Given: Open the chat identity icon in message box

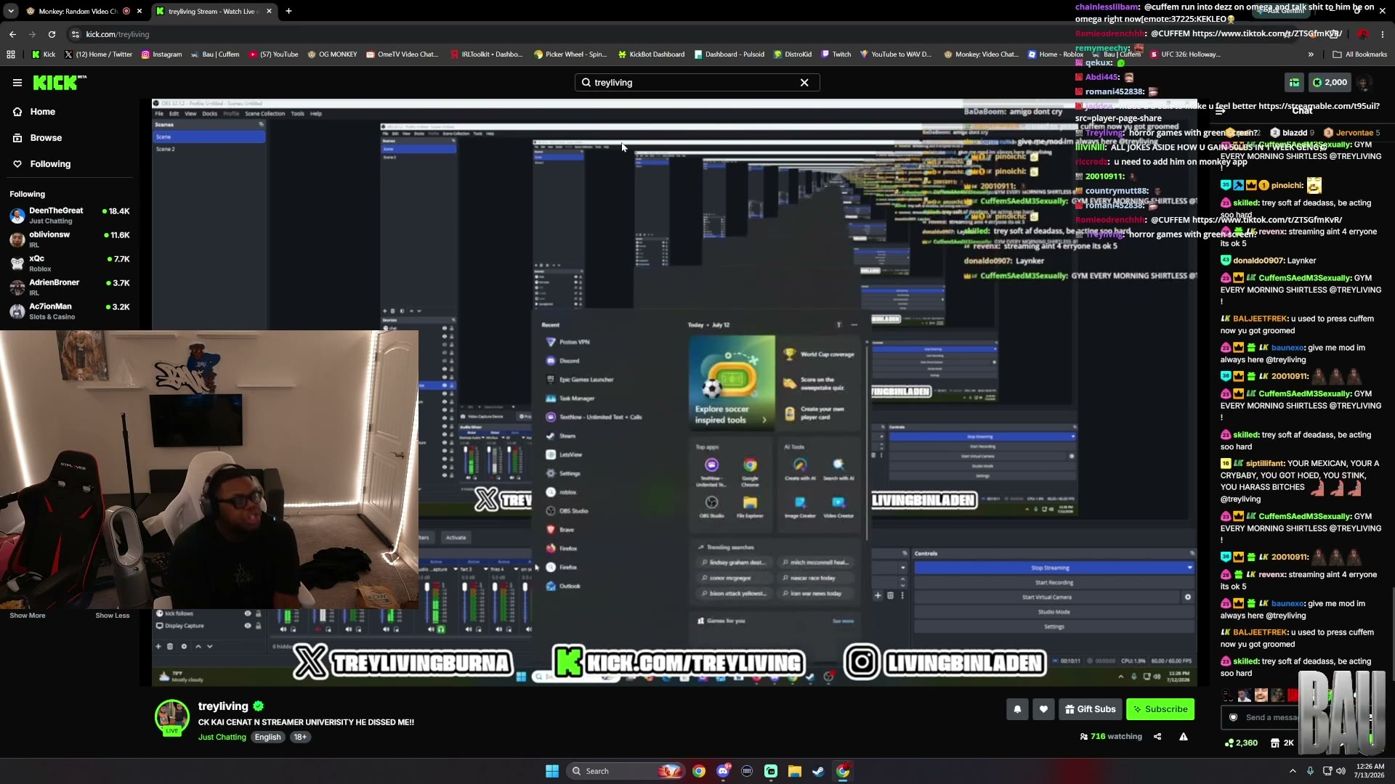Looking at the screenshot, I should coord(1233,717).
